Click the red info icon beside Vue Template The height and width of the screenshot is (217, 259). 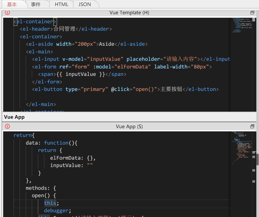(7, 12)
